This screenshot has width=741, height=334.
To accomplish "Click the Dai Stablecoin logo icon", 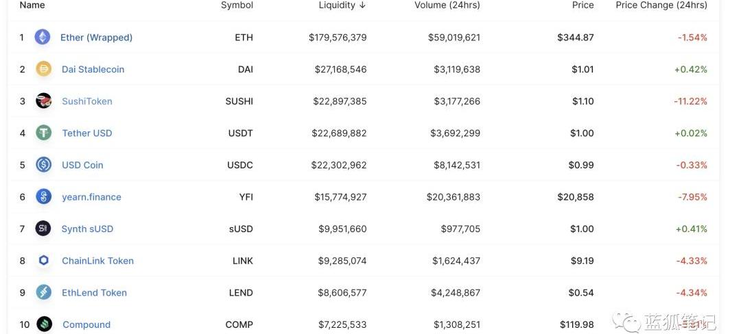I will [43, 69].
